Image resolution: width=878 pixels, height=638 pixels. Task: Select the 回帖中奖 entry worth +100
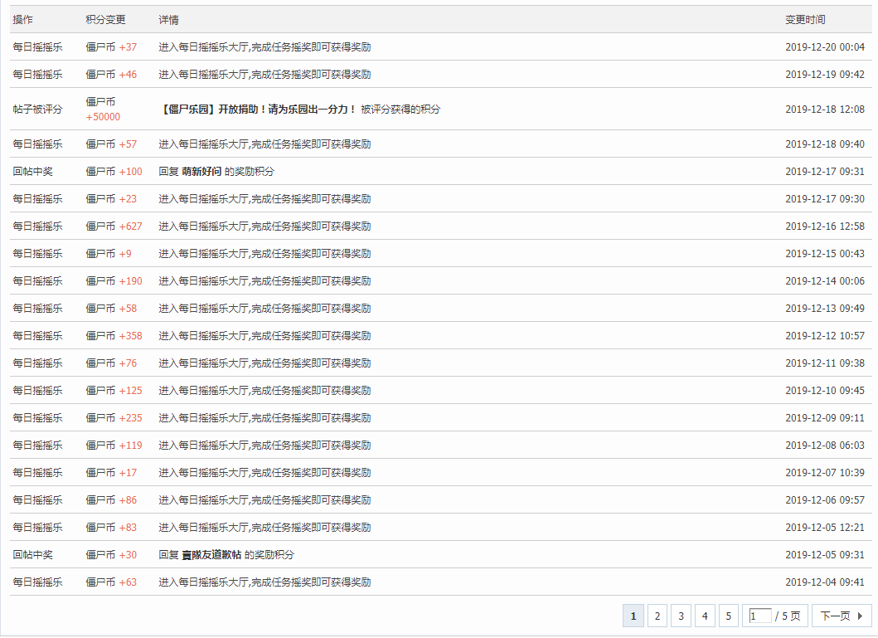[x=32, y=172]
